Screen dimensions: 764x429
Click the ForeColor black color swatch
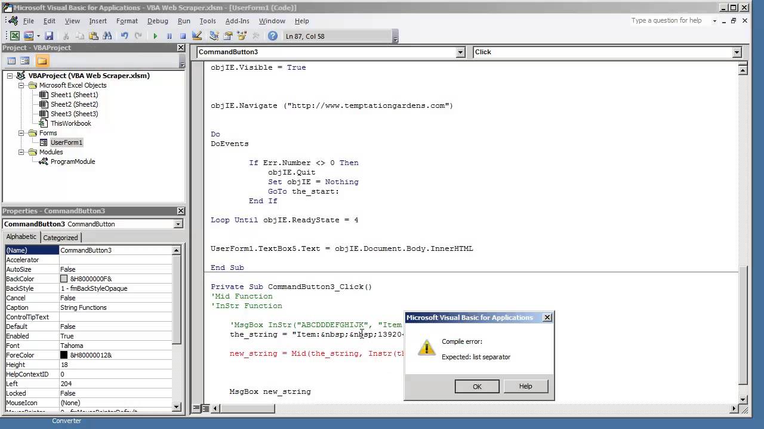(x=64, y=355)
